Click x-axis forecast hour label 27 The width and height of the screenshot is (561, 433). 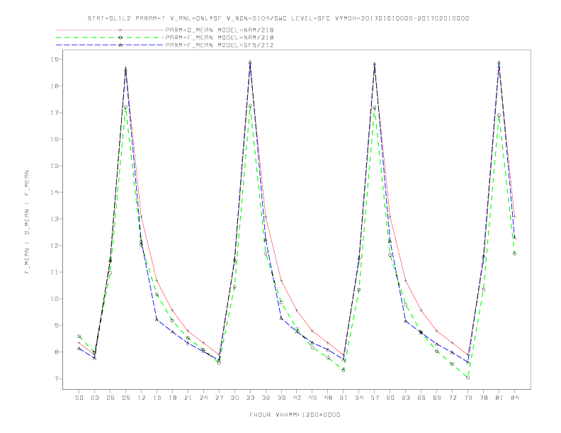click(219, 398)
